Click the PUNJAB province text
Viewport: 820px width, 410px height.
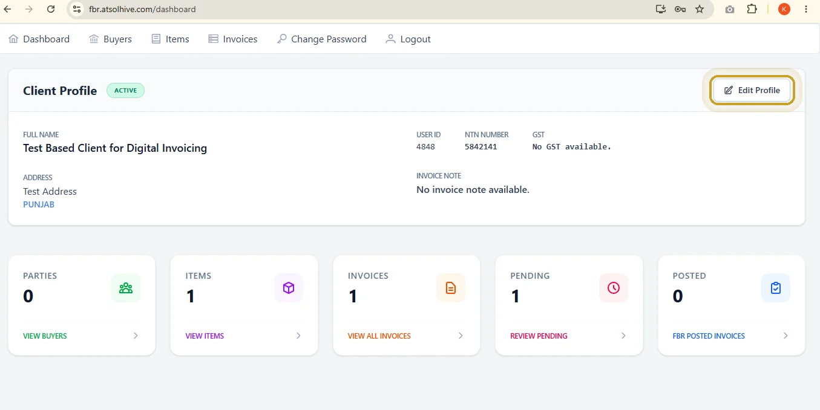pos(39,204)
